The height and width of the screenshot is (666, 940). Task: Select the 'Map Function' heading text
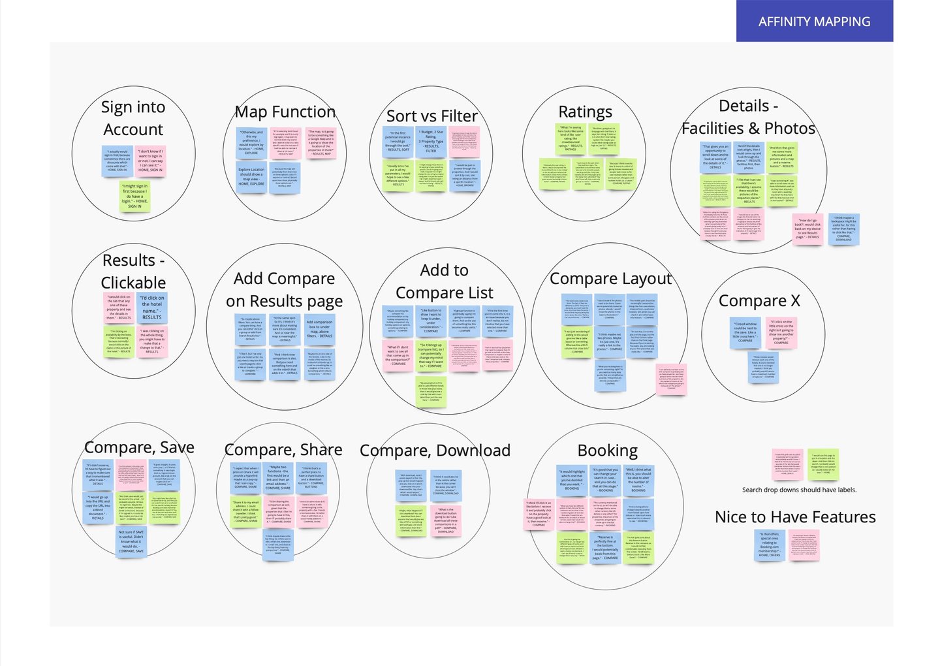tap(285, 112)
